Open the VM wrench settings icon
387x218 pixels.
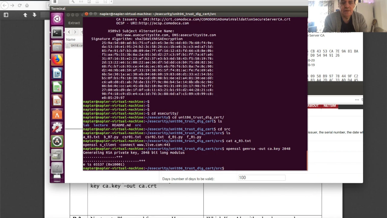pyautogui.click(x=73, y=2)
